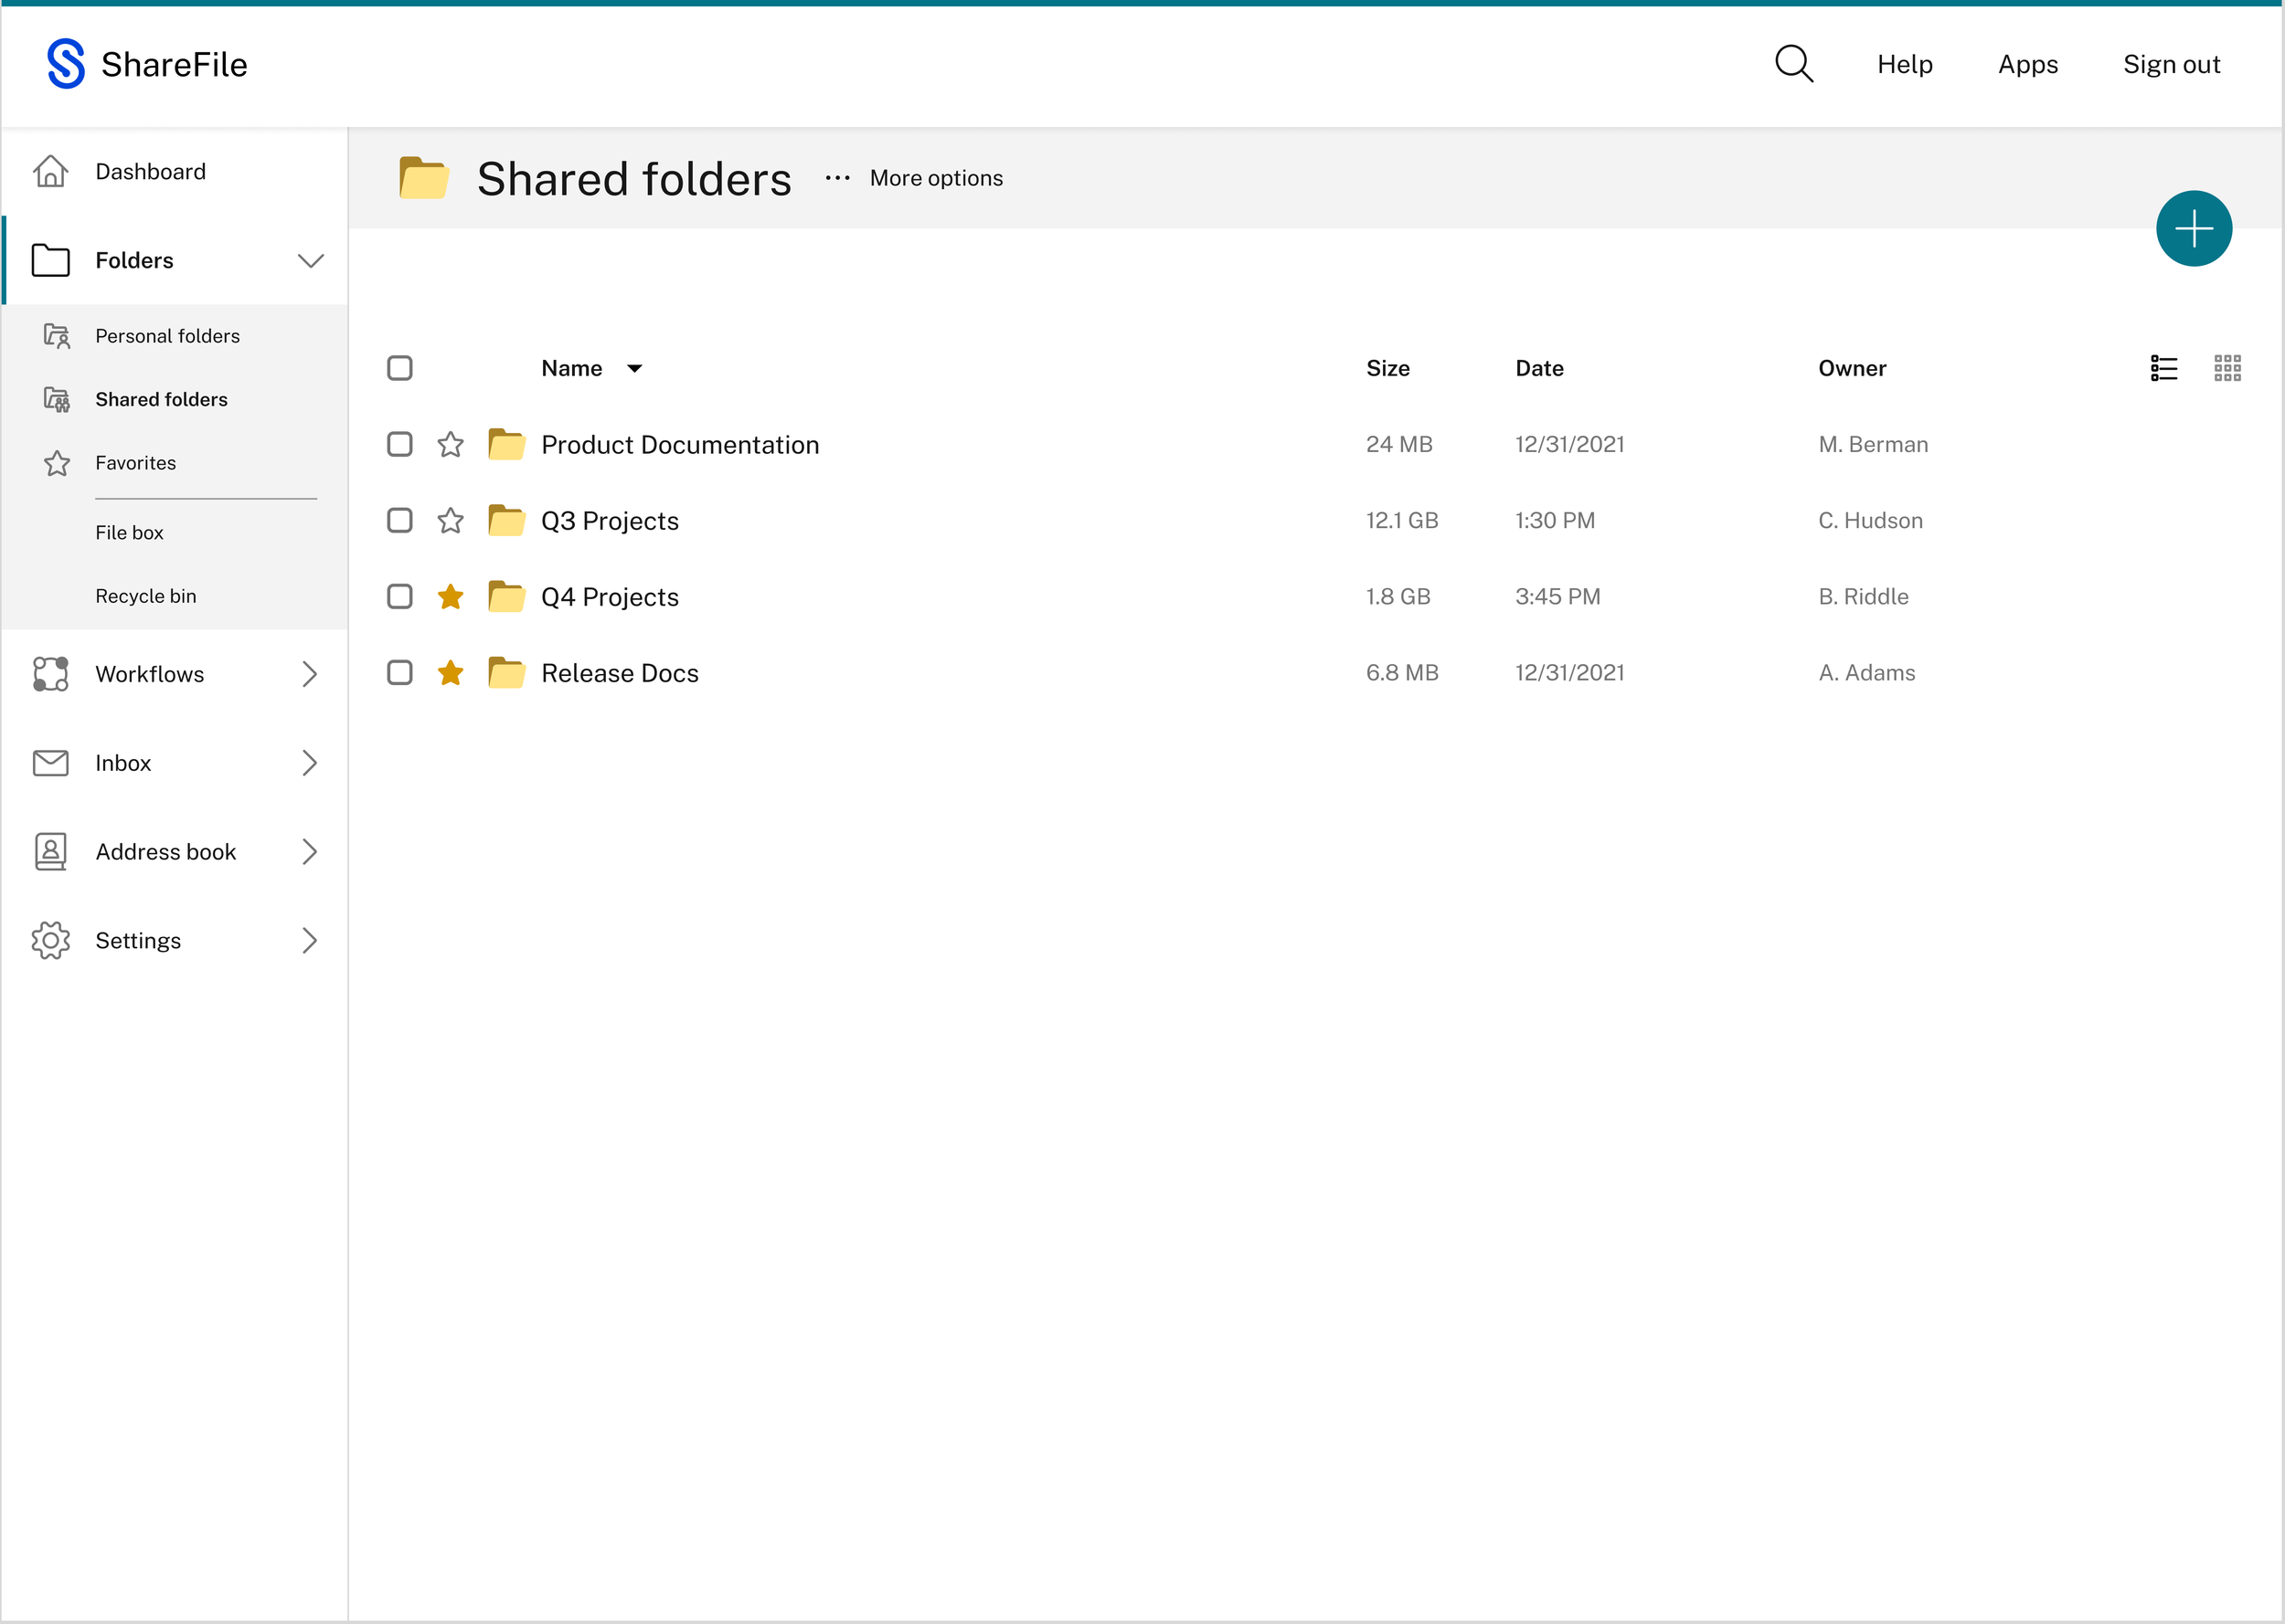Select the Release Docs checkbox

pyautogui.click(x=399, y=673)
